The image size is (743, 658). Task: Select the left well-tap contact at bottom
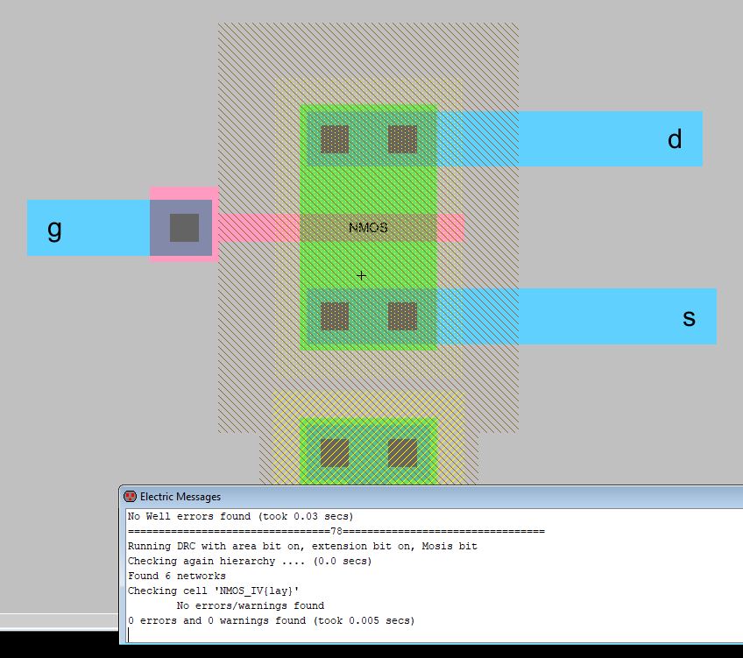pyautogui.click(x=335, y=453)
